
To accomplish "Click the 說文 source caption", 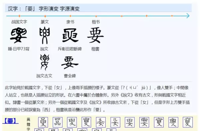I will coord(44,49).
